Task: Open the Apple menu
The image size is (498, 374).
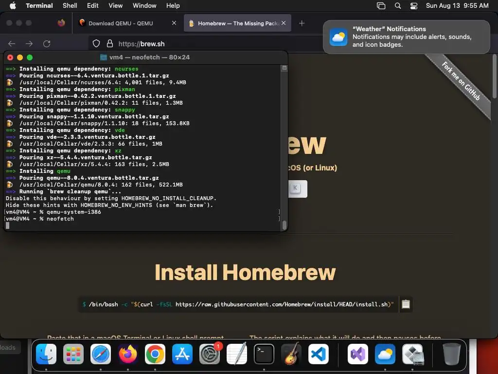Action: point(13,5)
